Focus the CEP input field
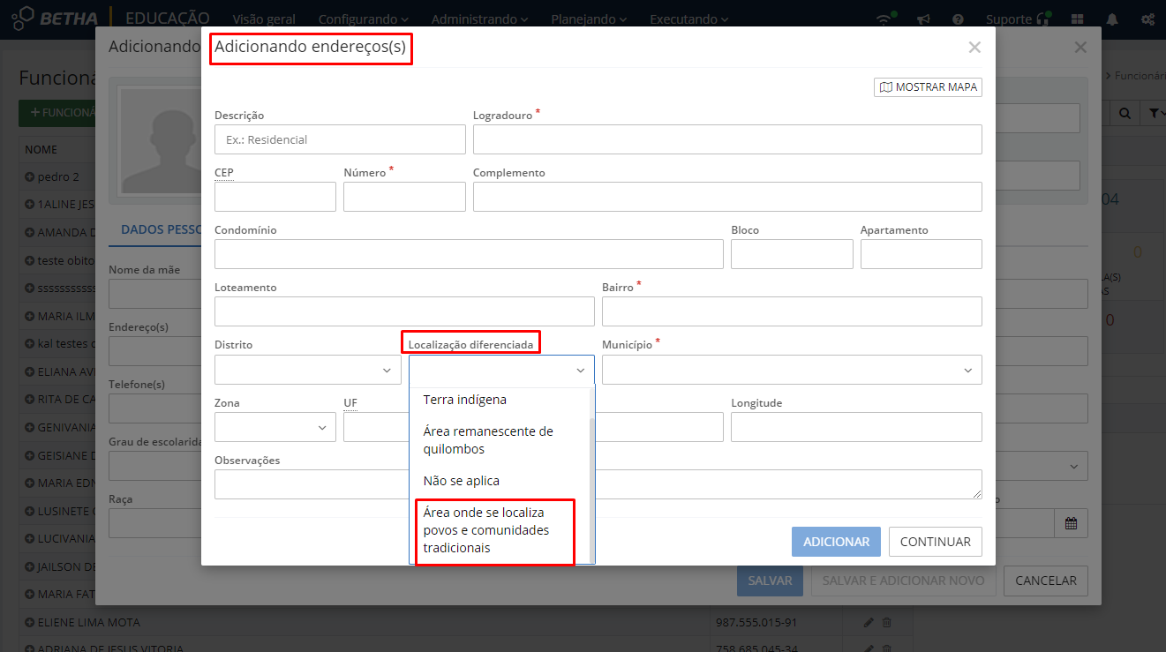1166x652 pixels. [275, 197]
